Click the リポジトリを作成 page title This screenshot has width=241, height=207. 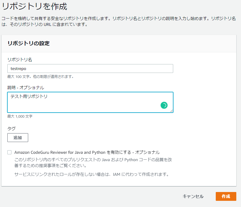(34, 6)
